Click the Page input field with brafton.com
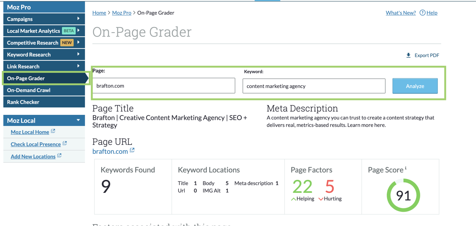 click(x=164, y=86)
